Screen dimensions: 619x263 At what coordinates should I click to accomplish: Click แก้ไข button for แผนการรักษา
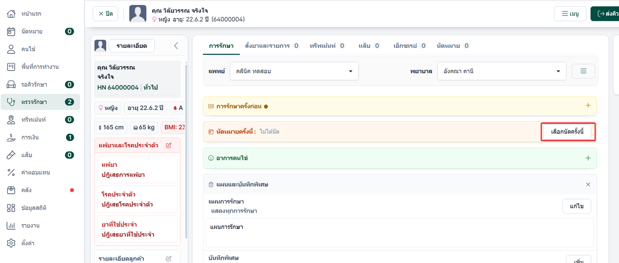577,206
